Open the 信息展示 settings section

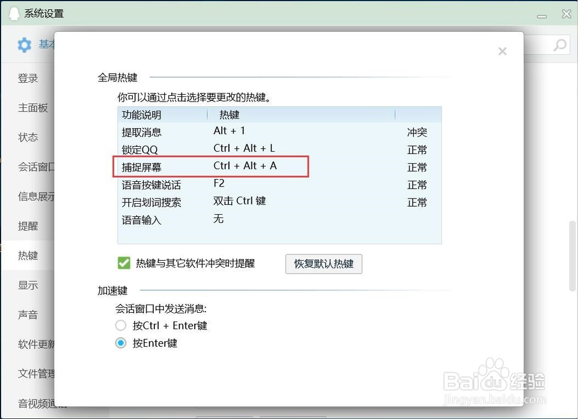[35, 196]
